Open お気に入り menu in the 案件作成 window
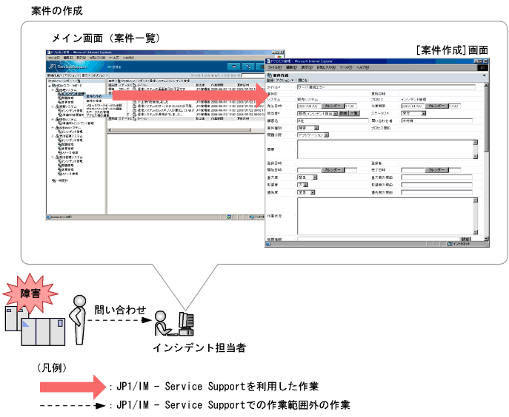The image size is (509, 417). coord(326,68)
